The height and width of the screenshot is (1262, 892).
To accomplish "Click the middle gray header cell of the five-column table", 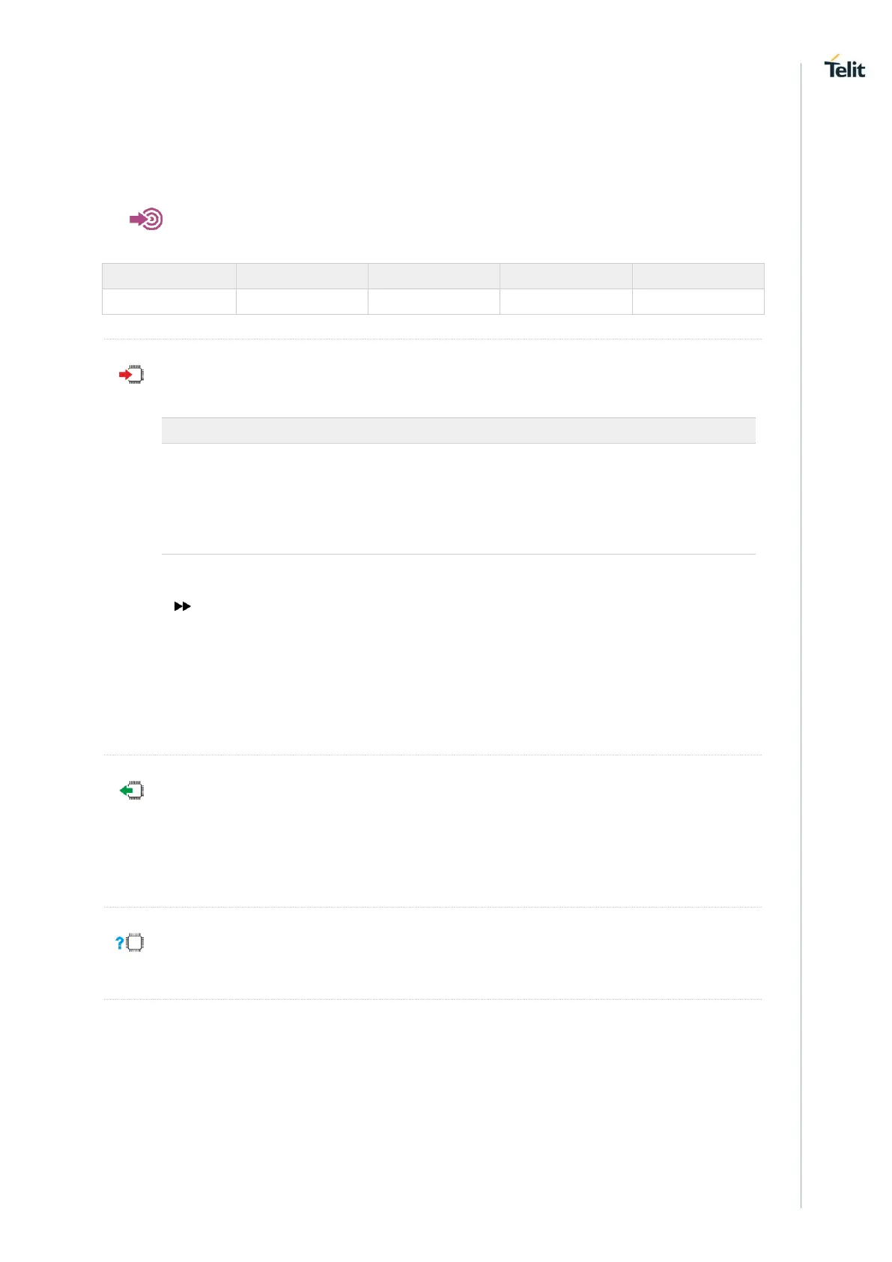I will [434, 276].
